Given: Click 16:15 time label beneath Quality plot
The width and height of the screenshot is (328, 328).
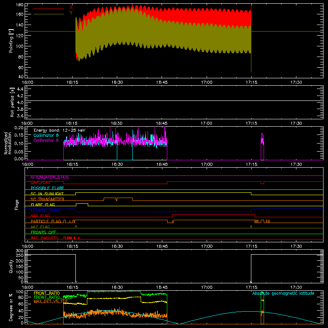Looking at the screenshot, I should tap(72, 287).
